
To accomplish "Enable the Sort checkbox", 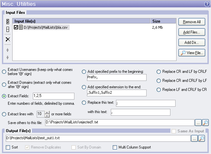I will coord(8,147).
